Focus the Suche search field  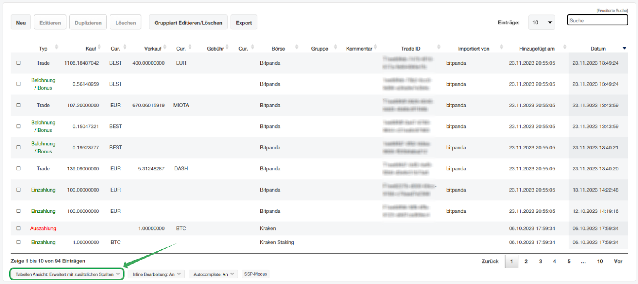click(597, 20)
